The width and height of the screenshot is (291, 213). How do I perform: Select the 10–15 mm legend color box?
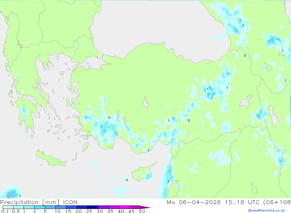pyautogui.click(x=61, y=207)
